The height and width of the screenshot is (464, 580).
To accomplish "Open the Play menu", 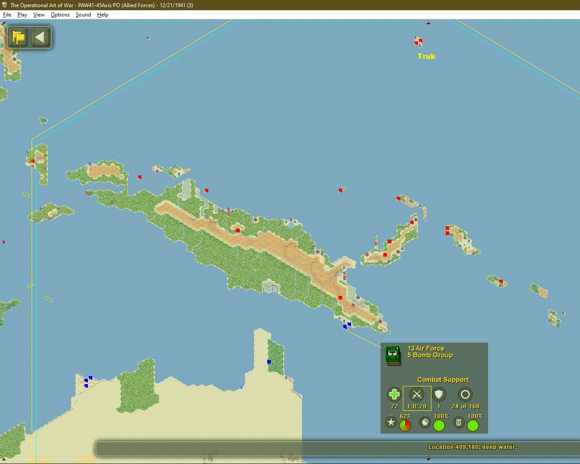I will 22,15.
